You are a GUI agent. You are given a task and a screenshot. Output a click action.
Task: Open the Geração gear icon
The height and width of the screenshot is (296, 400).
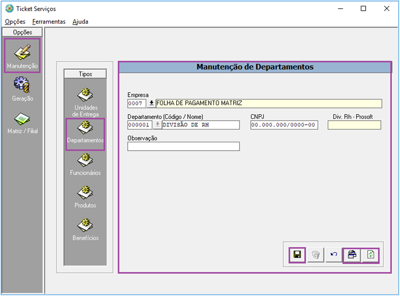click(x=22, y=85)
